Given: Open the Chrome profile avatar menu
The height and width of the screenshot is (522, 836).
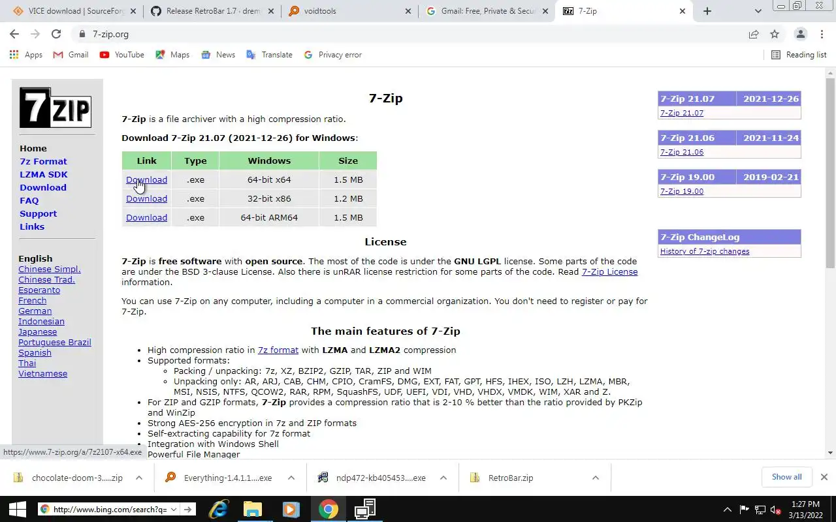Looking at the screenshot, I should click(800, 34).
